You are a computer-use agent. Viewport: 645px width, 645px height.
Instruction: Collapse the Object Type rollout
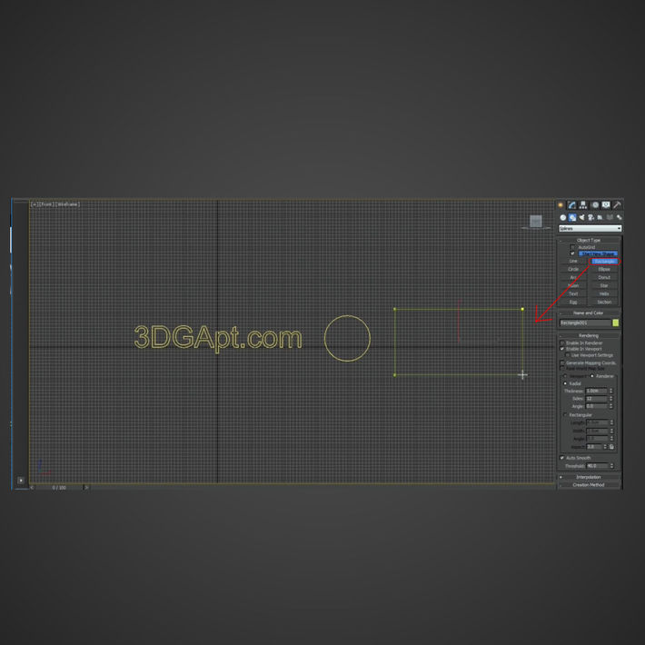tap(589, 240)
